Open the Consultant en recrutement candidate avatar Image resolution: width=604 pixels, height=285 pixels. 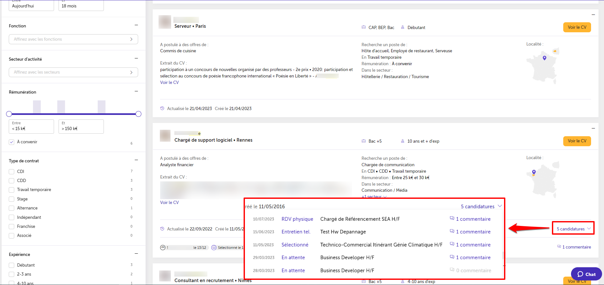click(x=165, y=276)
